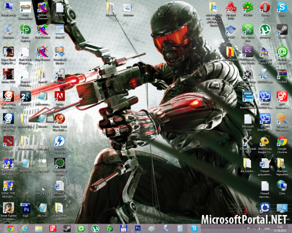Open the EPSON Scan shortcut

[x=265, y=76]
